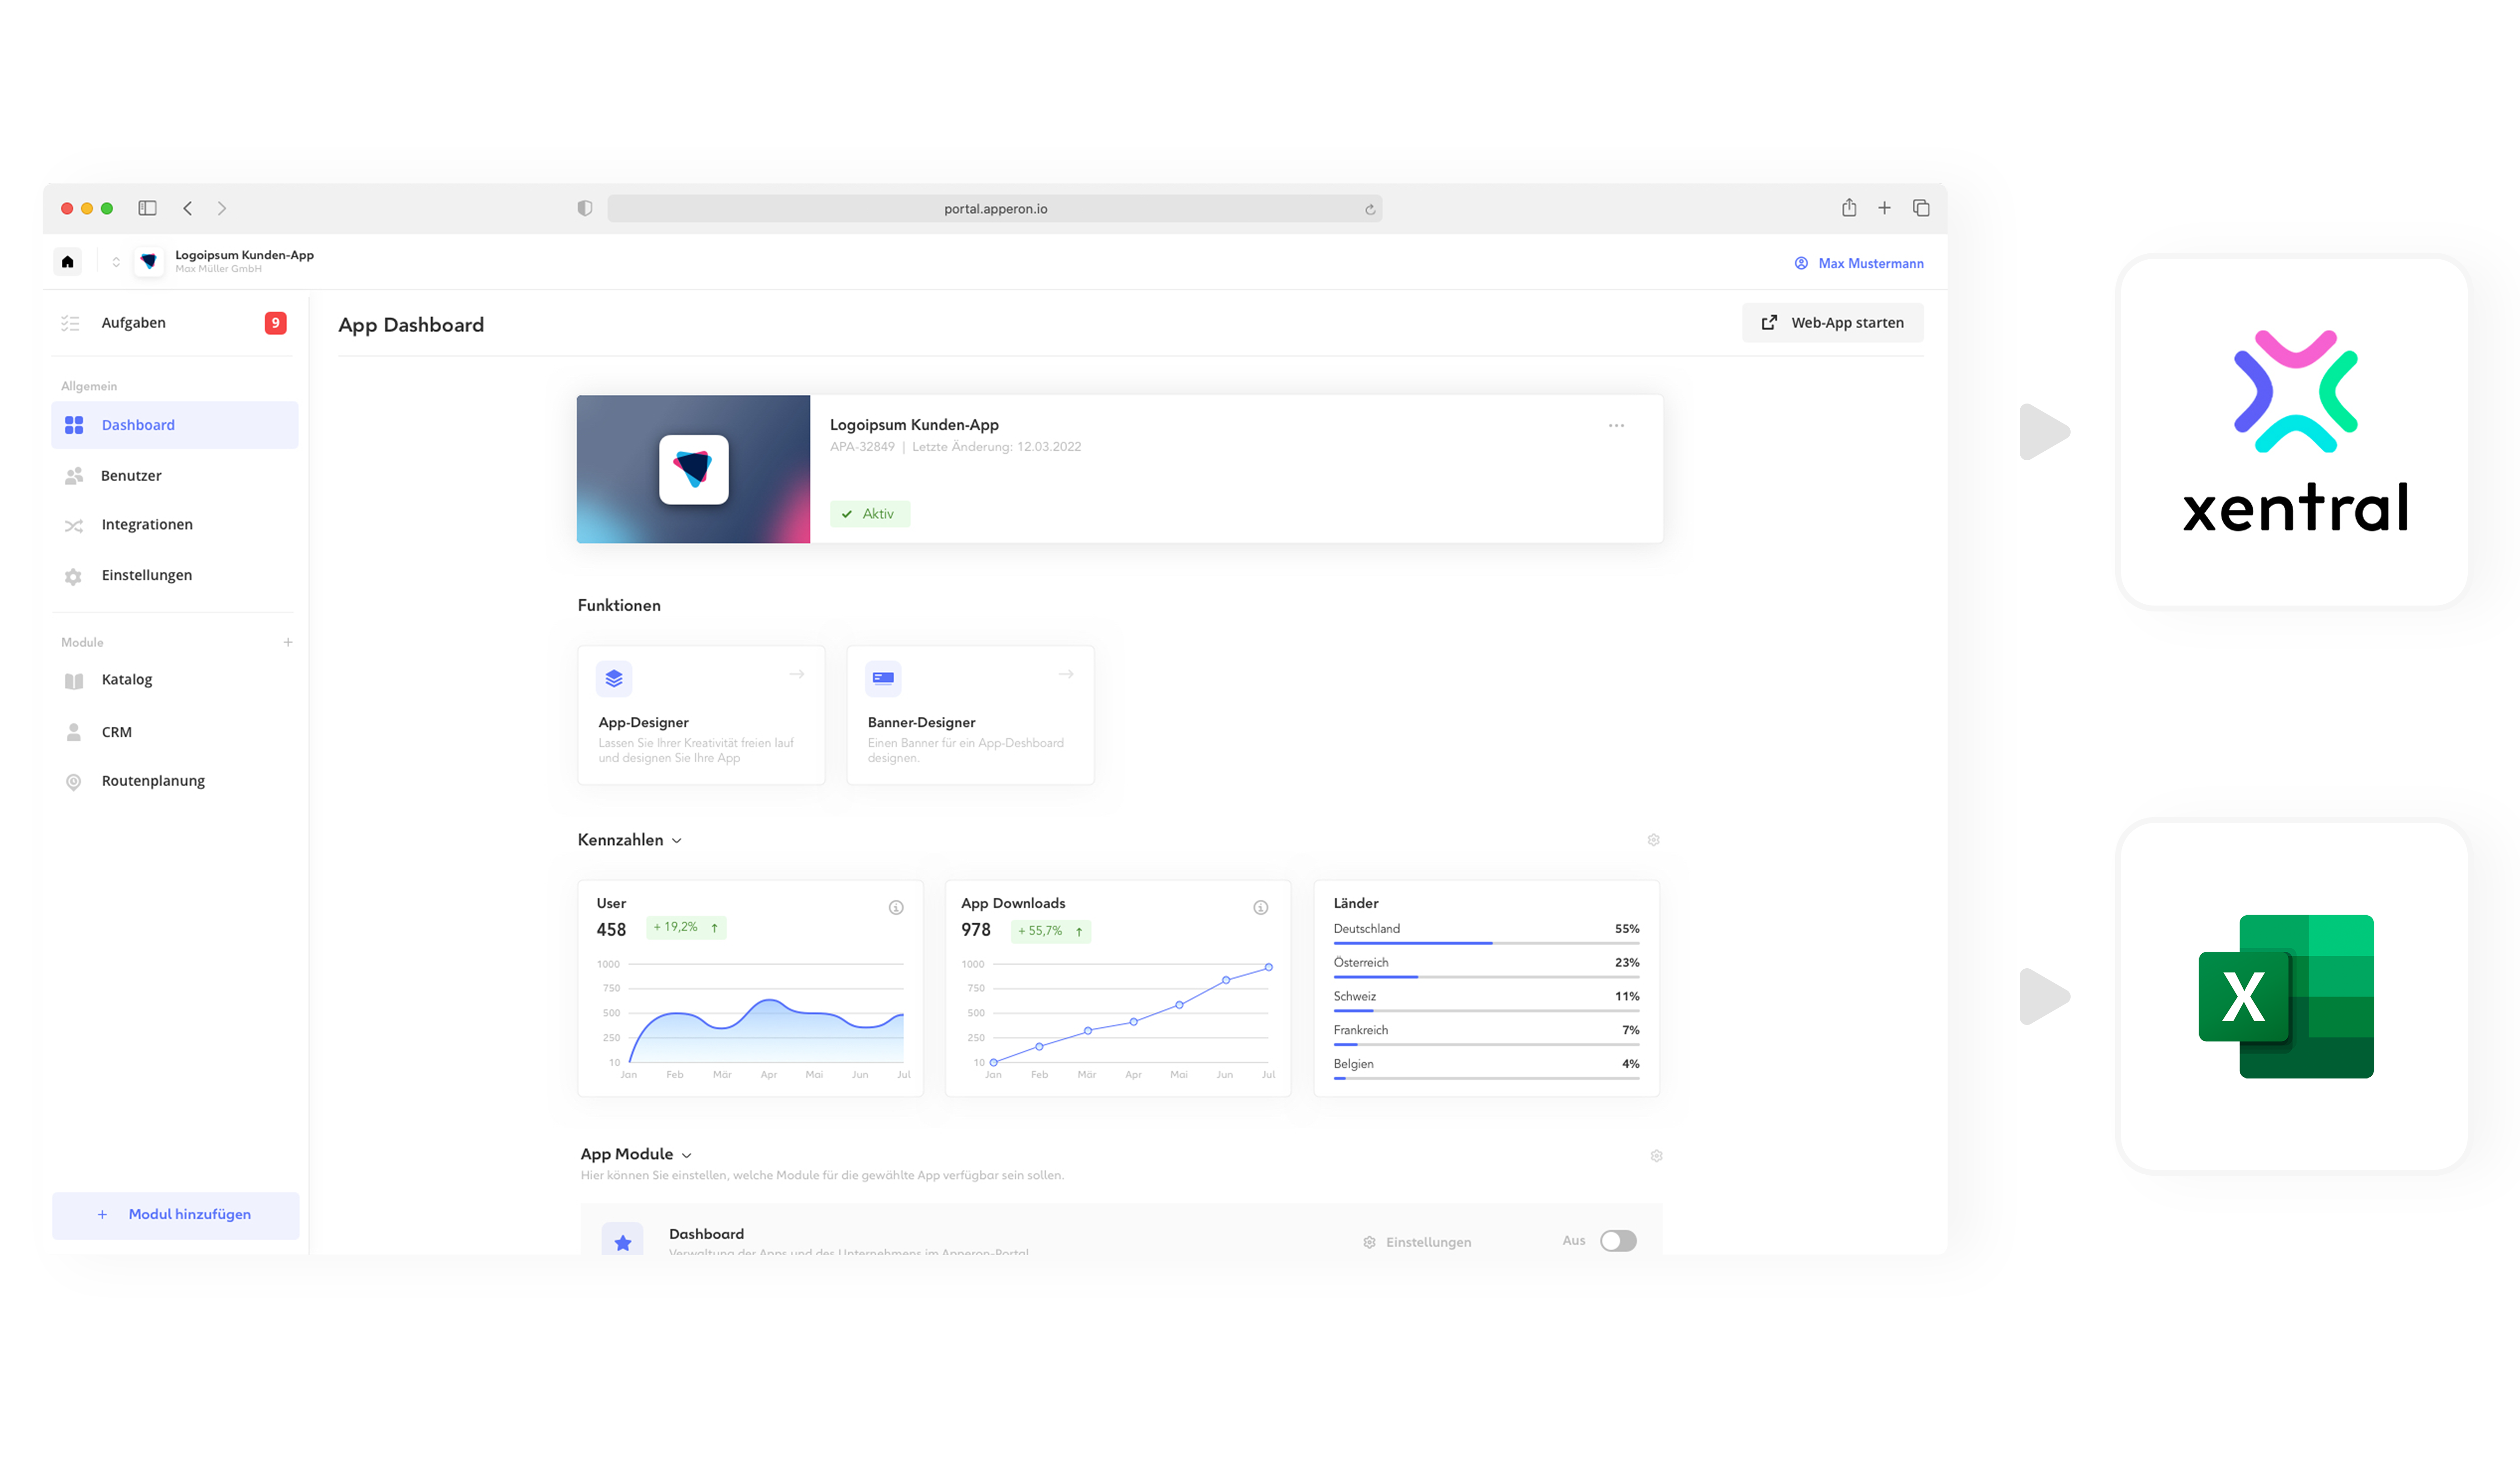The height and width of the screenshot is (1478, 2520).
Task: Open the Banner-Designer card
Action: [x=970, y=715]
